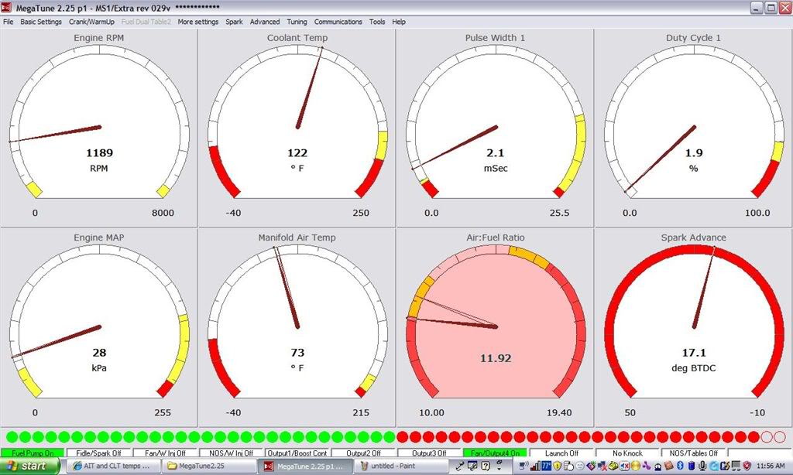Click the signal strength bars tray icon

(x=535, y=466)
